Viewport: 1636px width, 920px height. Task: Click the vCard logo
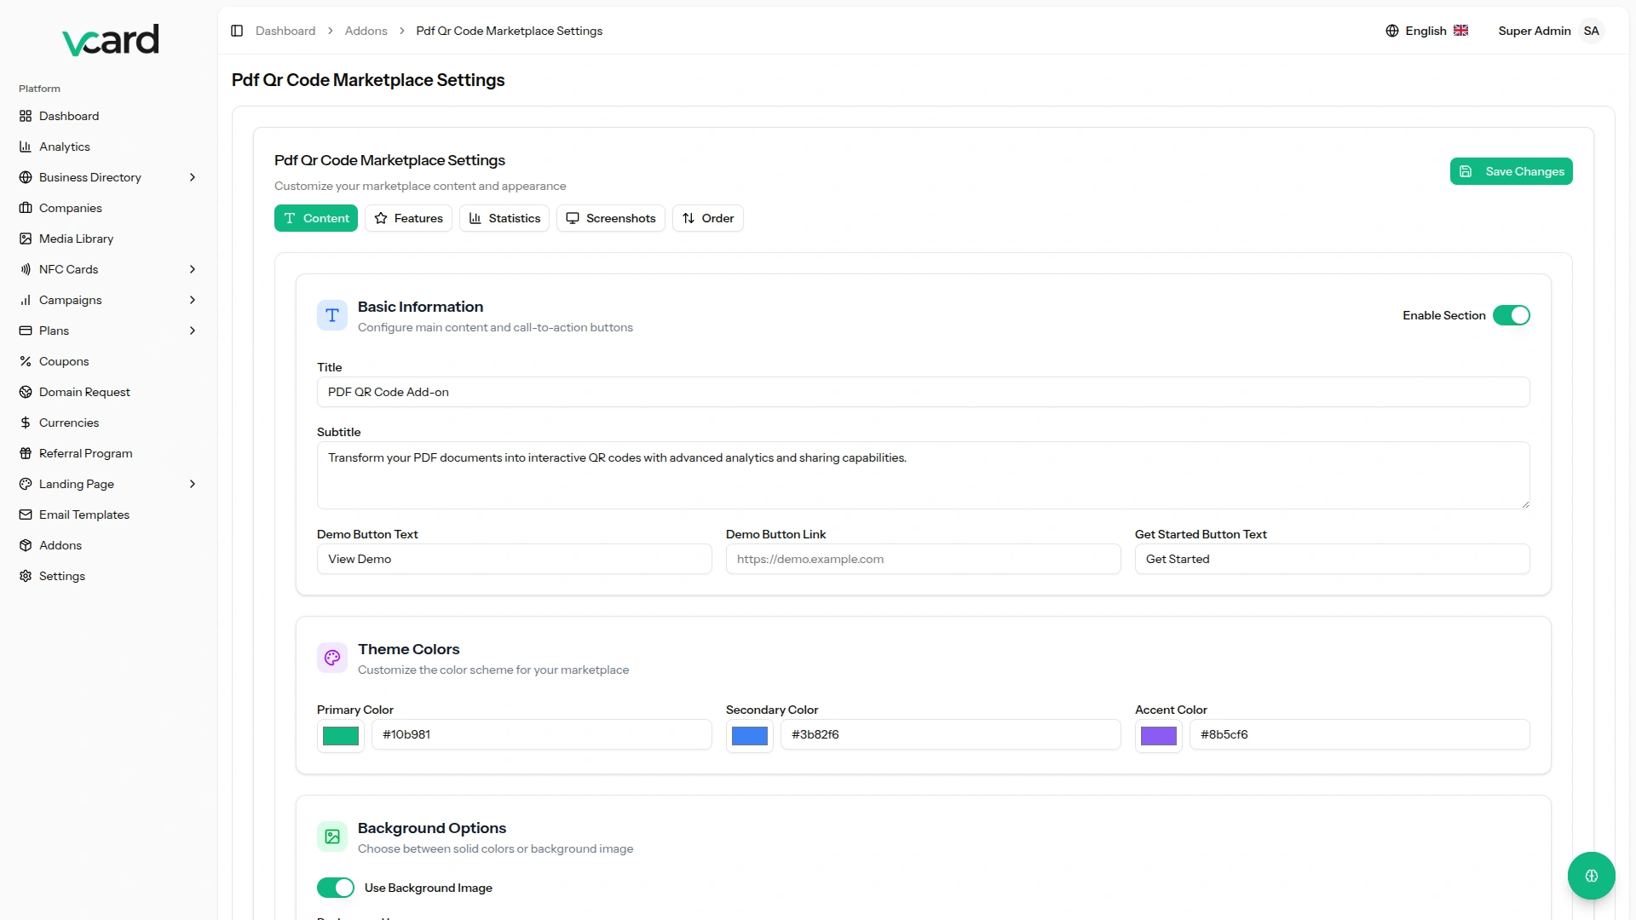pyautogui.click(x=111, y=40)
